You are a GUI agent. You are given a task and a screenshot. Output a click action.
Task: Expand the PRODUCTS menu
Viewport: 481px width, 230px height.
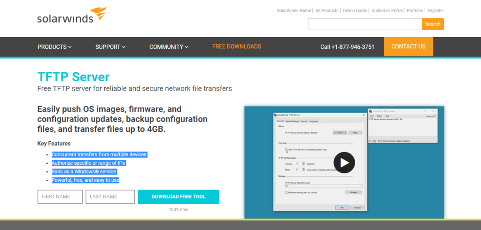point(54,47)
